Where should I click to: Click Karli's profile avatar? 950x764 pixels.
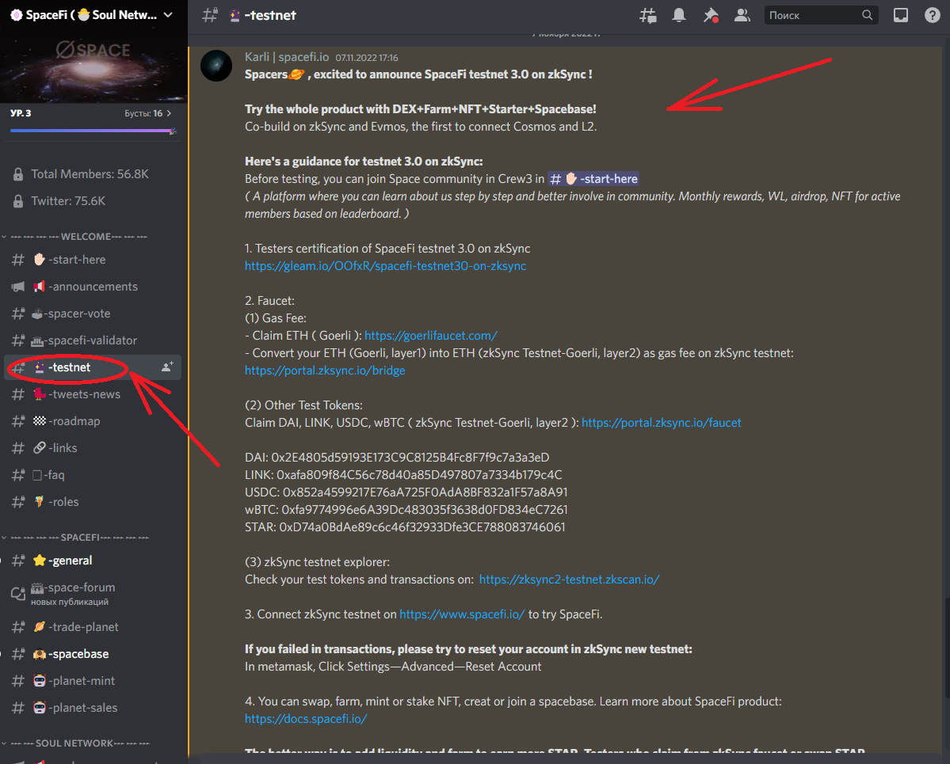click(216, 66)
